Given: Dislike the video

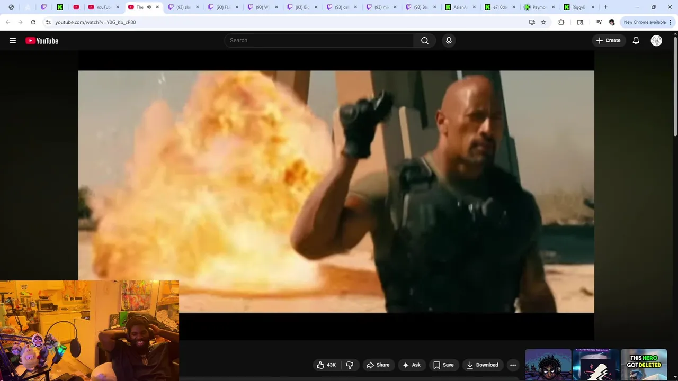Looking at the screenshot, I should tap(350, 365).
